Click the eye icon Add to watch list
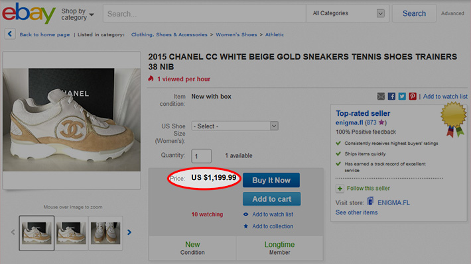471x264 pixels. [245, 214]
